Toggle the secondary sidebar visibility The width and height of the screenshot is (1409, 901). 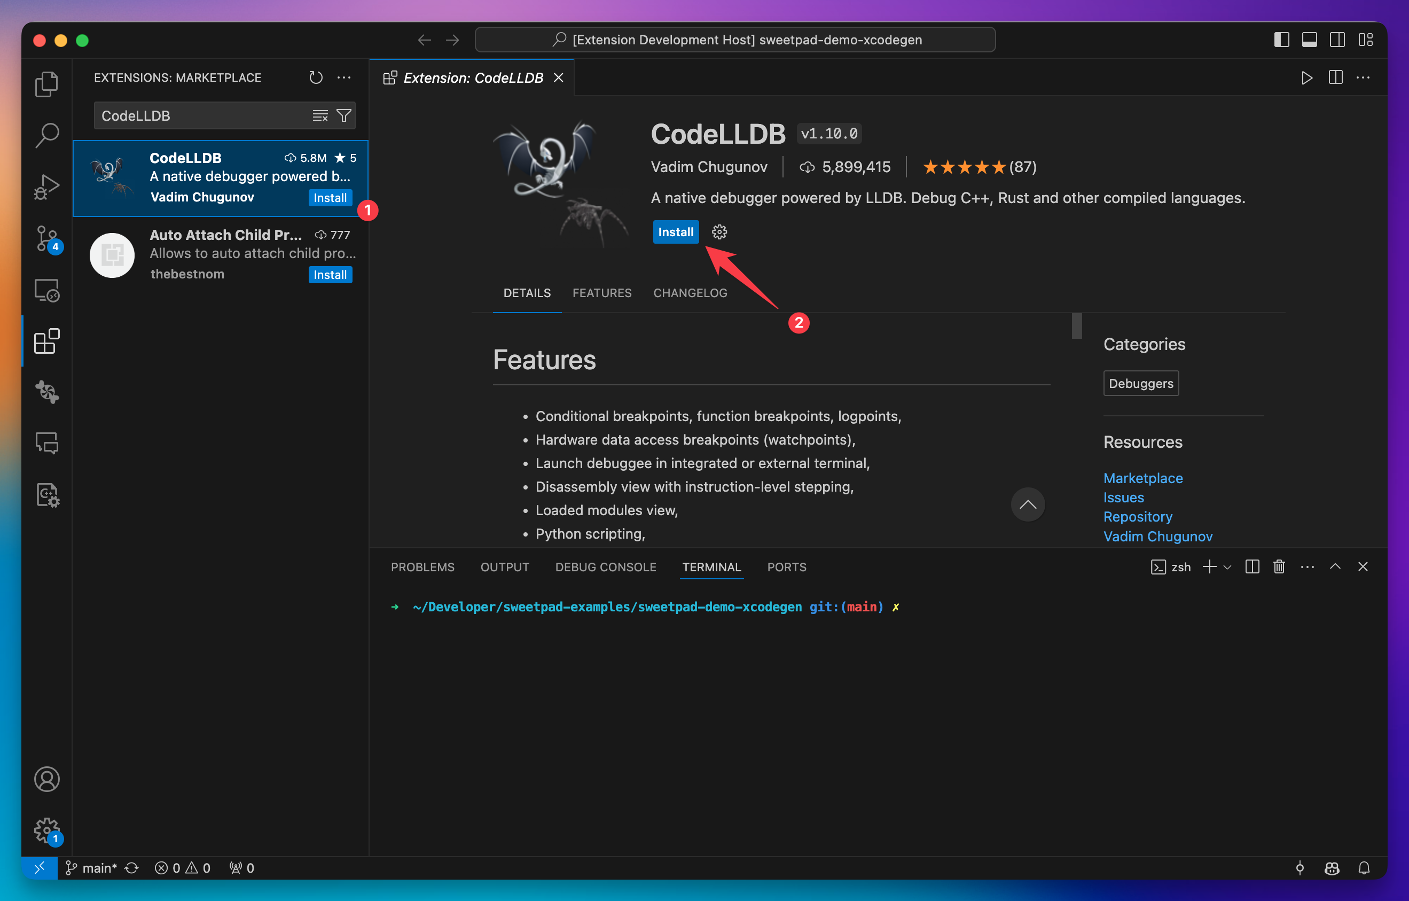tap(1337, 39)
